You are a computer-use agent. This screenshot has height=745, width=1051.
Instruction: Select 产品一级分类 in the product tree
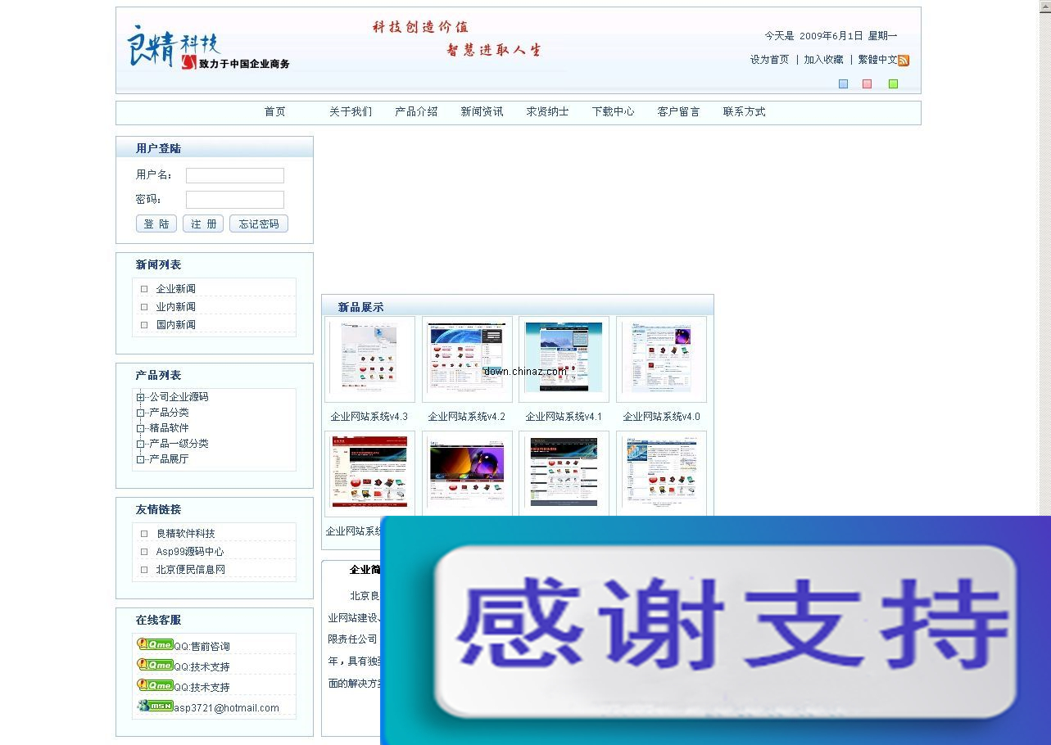179,444
